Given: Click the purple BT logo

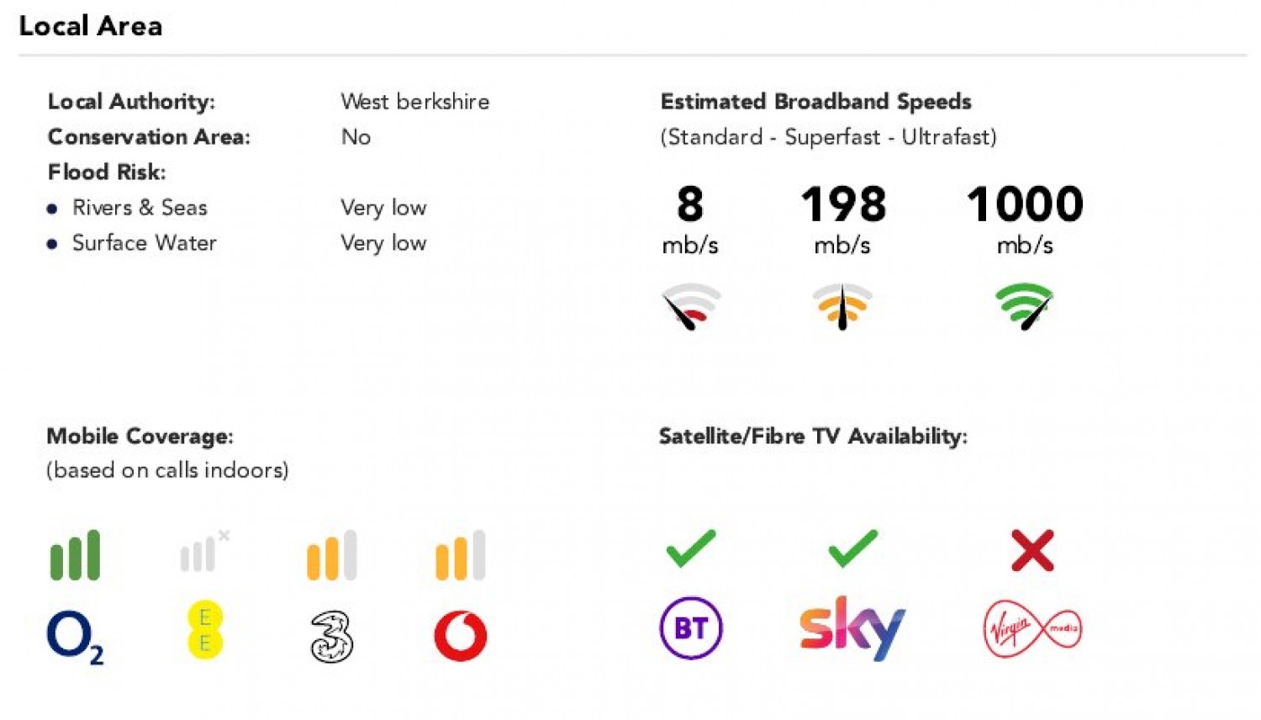Looking at the screenshot, I should pos(691,628).
